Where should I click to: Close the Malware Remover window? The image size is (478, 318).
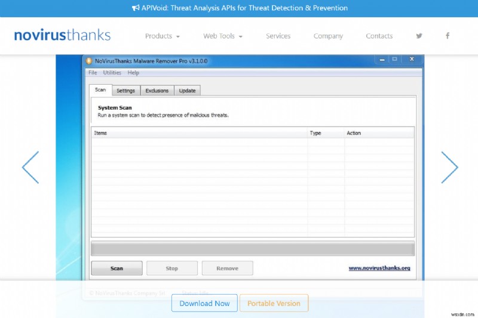click(412, 59)
